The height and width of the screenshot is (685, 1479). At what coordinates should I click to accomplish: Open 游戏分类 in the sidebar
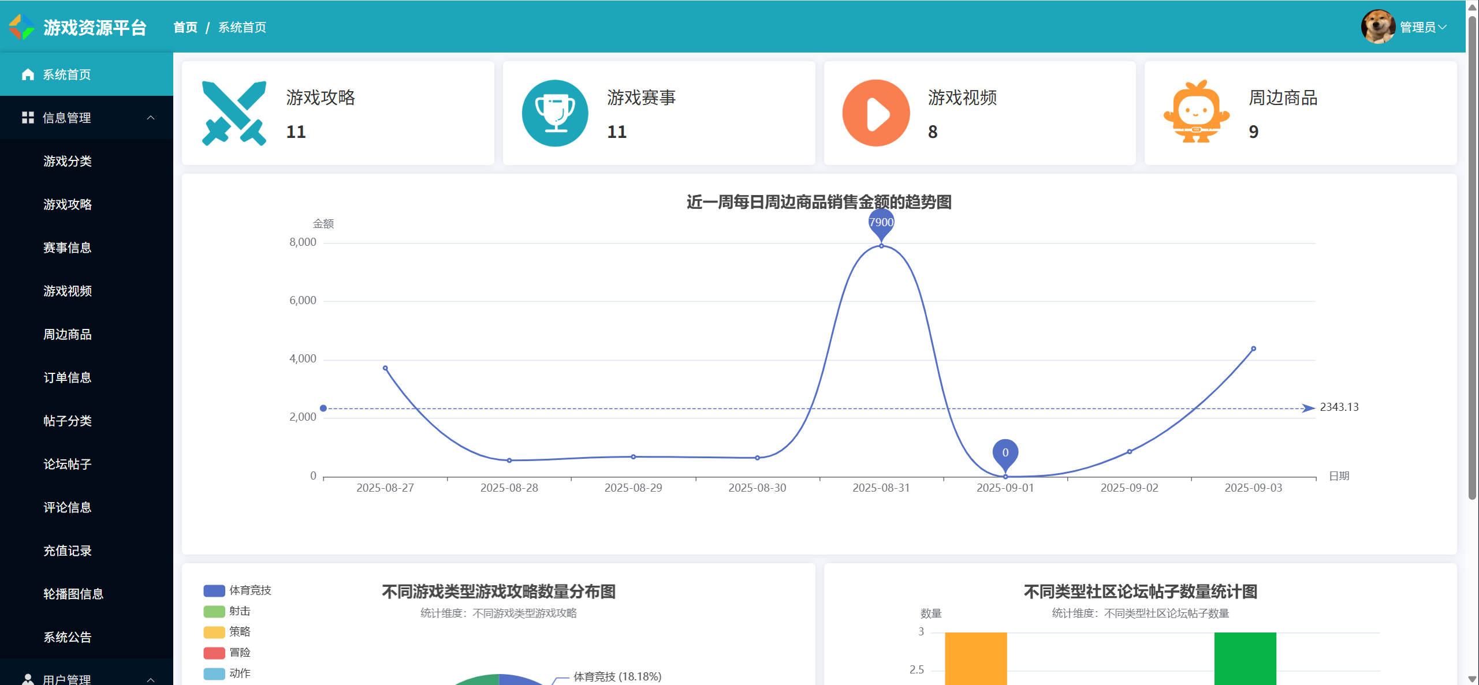pyautogui.click(x=68, y=161)
